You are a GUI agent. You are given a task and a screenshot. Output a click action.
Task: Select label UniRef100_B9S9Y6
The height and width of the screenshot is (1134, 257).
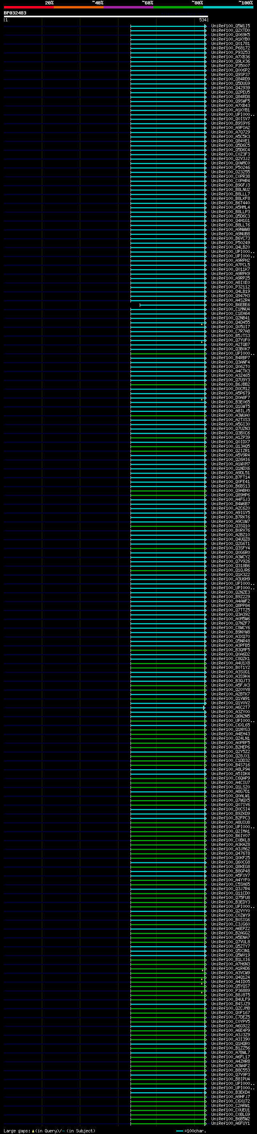click(230, 123)
